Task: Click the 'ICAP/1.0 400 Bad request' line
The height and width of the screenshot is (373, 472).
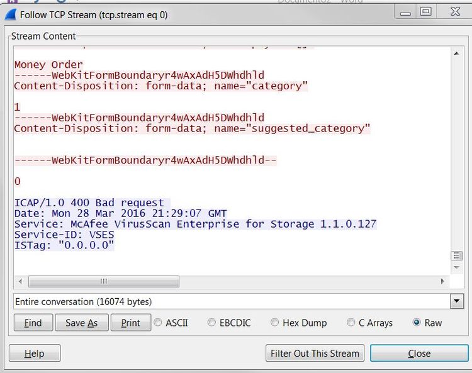Action: click(92, 203)
